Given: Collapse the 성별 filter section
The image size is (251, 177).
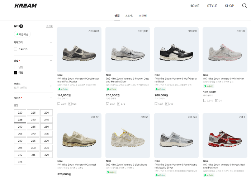Looking at the screenshot, I should coord(51,60).
